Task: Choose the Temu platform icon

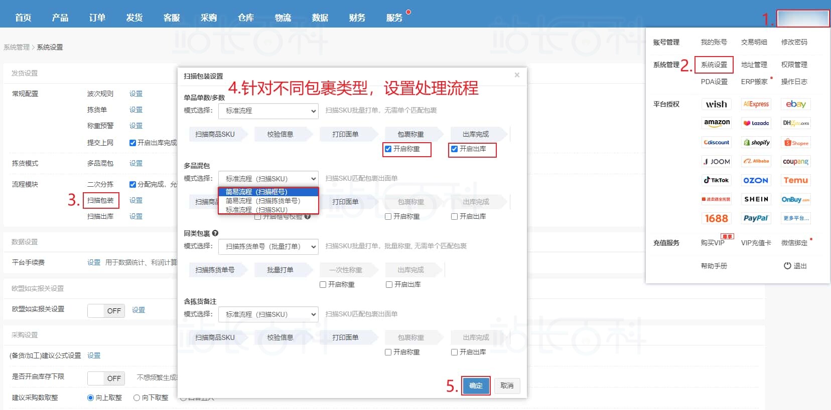Action: [x=795, y=180]
